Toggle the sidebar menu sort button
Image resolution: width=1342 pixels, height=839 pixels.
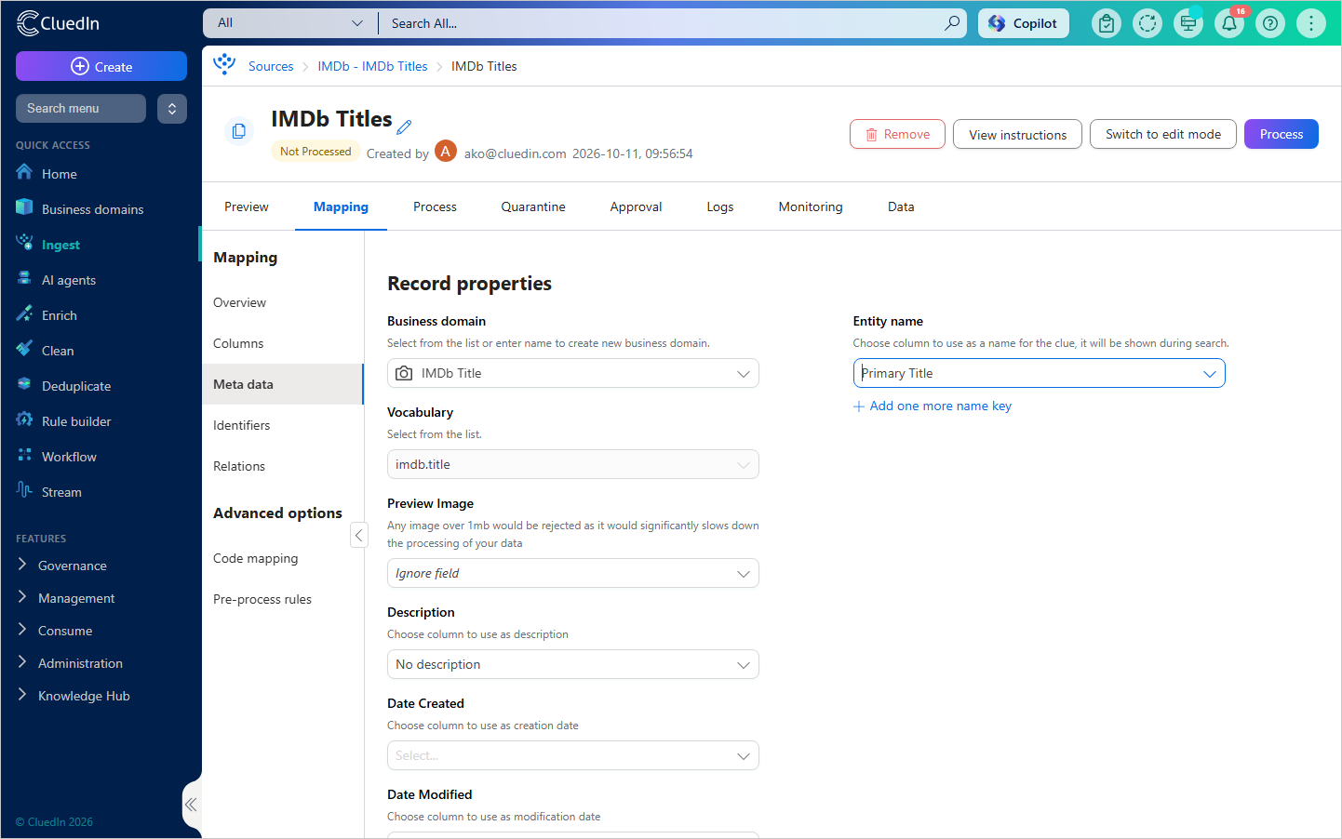pos(172,109)
